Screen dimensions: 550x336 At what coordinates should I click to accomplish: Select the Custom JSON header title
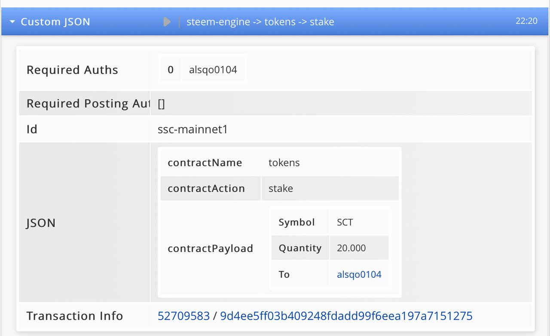click(55, 22)
